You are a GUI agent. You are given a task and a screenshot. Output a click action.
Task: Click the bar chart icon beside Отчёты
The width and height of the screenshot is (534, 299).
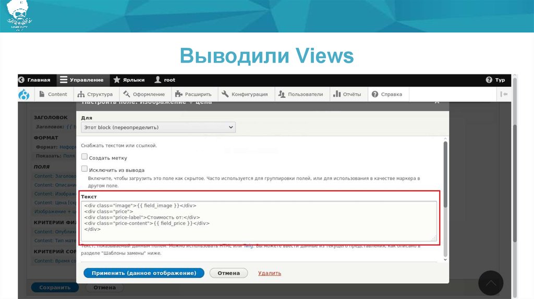tap(337, 94)
